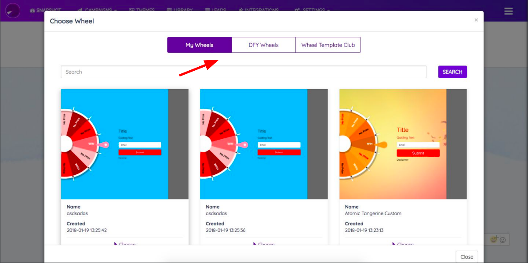Open the Wheel Template Club tab
The image size is (528, 263).
pyautogui.click(x=328, y=45)
